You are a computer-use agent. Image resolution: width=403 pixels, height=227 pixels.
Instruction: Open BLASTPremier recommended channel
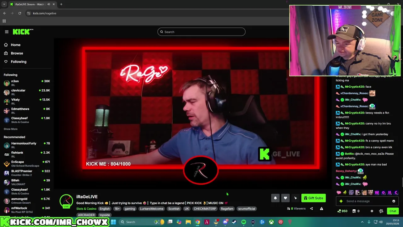click(x=27, y=173)
